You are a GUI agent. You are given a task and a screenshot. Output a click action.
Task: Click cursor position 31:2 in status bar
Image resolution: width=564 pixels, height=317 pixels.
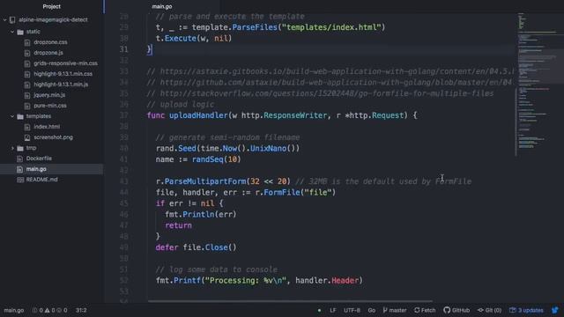81,310
